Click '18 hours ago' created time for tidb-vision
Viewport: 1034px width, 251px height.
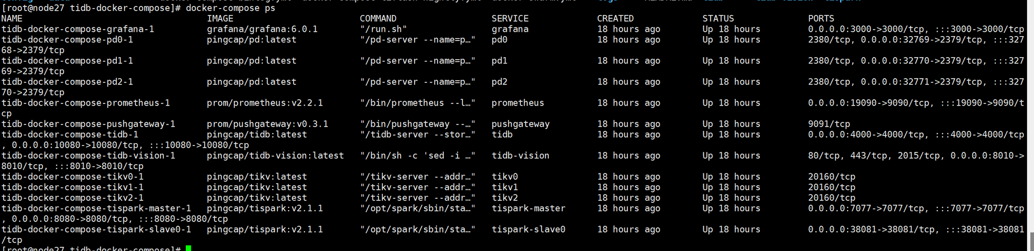629,156
